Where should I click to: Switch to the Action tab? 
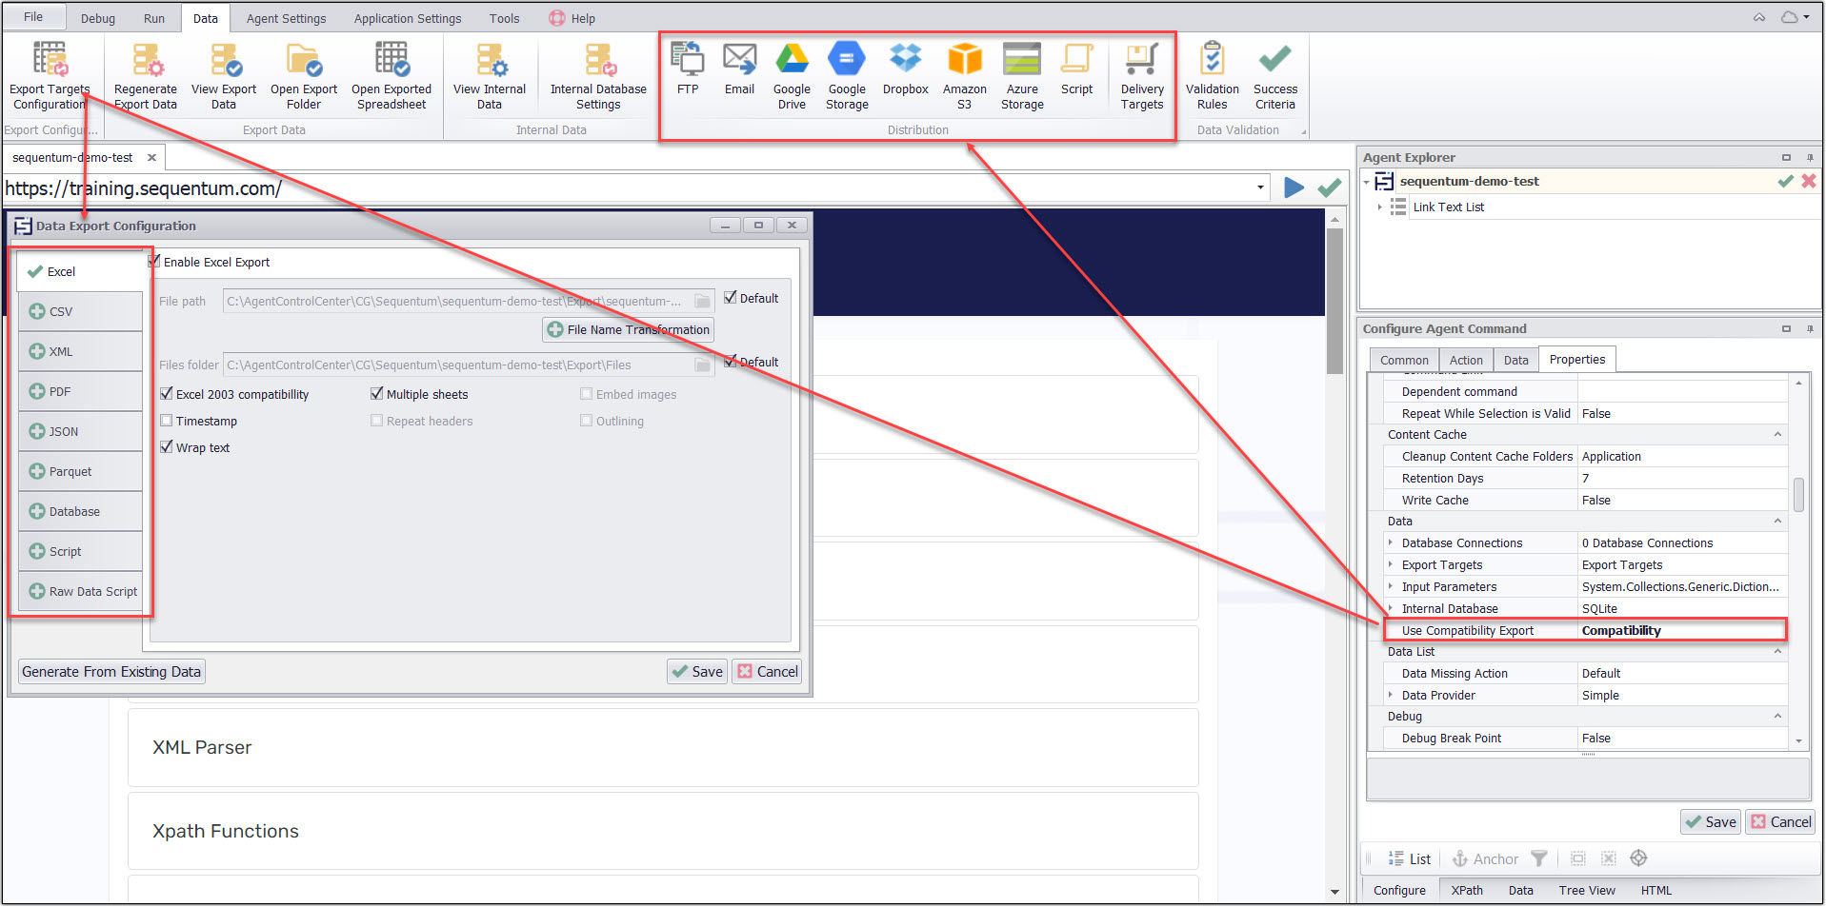[x=1465, y=359]
